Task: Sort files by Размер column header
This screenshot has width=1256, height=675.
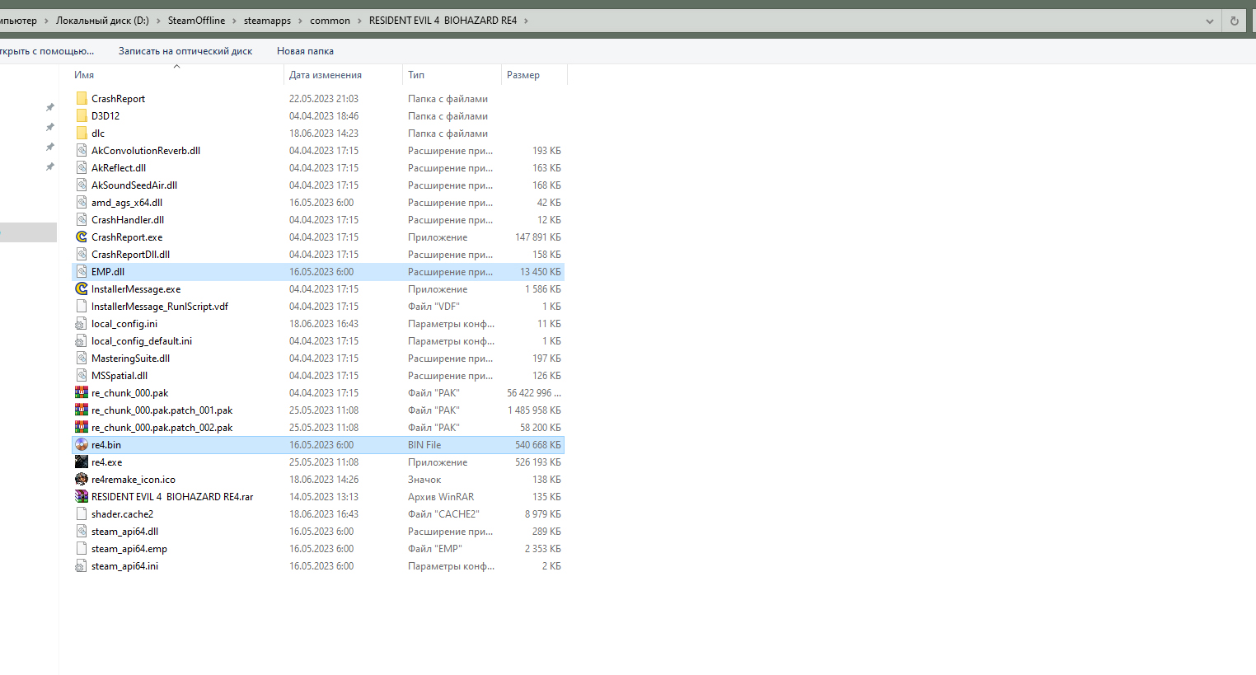Action: click(x=523, y=75)
